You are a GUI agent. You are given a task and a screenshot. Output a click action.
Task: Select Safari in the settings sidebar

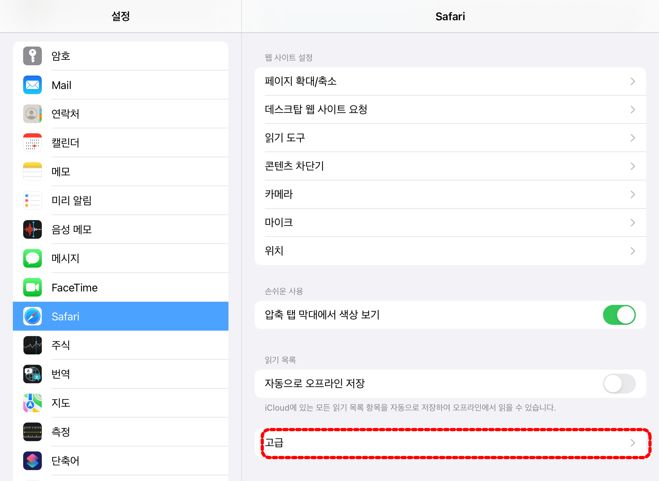tap(121, 316)
